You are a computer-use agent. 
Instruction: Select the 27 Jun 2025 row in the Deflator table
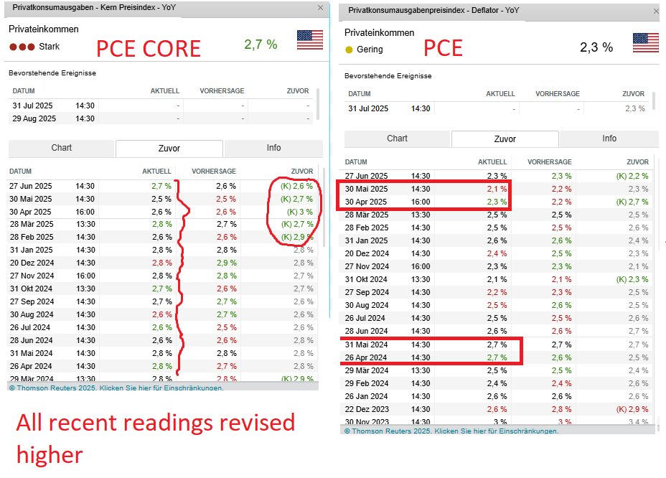[x=497, y=176]
